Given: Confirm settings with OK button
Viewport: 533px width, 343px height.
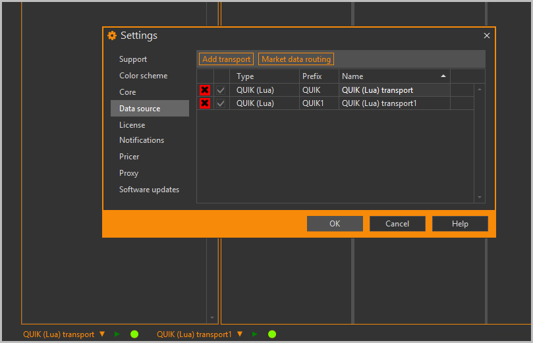Looking at the screenshot, I should pyautogui.click(x=335, y=224).
